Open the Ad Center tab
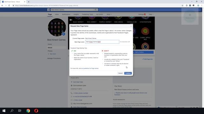The height and width of the screenshot is (114, 204). 99,14
